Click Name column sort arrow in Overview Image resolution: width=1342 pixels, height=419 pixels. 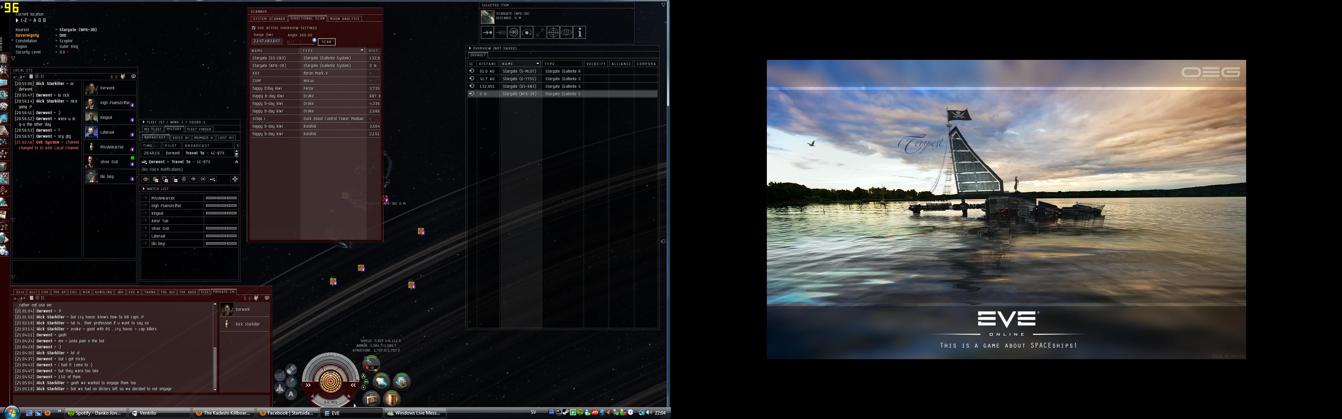[537, 63]
